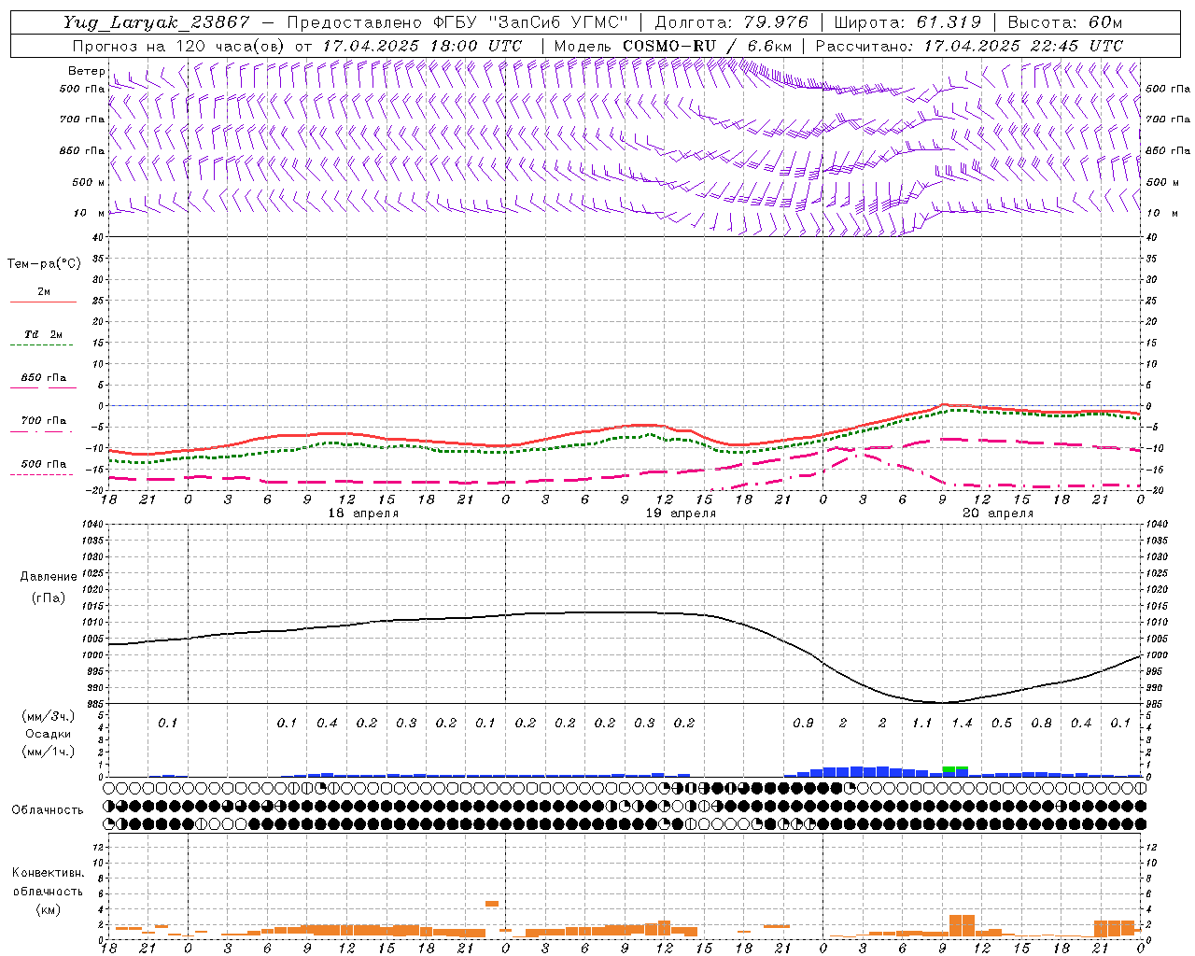The height and width of the screenshot is (956, 1195).
Task: Click the 18 апреля date label
Action: click(363, 513)
